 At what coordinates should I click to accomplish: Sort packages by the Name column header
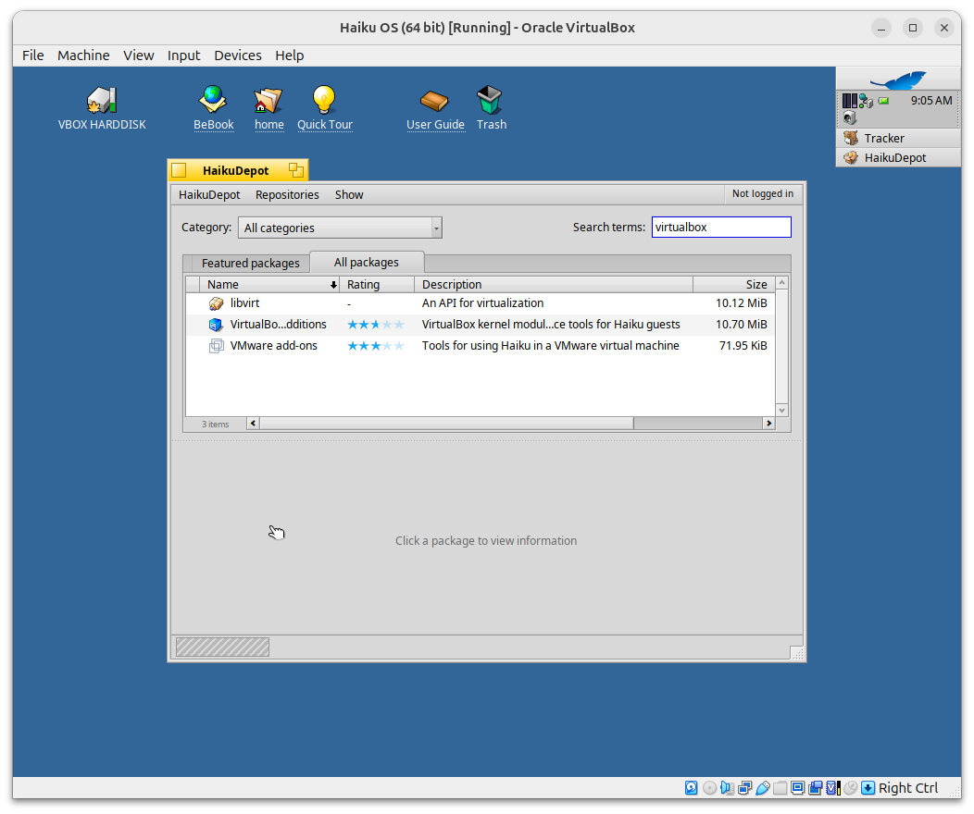click(x=269, y=284)
